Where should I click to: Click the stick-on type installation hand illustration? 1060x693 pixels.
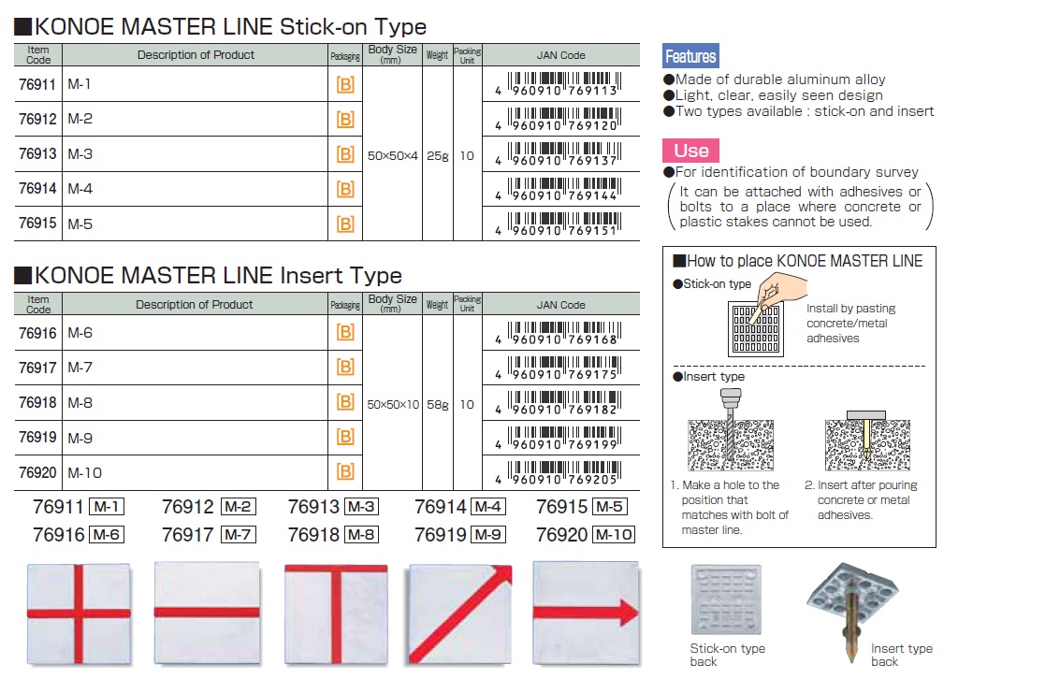point(760,316)
